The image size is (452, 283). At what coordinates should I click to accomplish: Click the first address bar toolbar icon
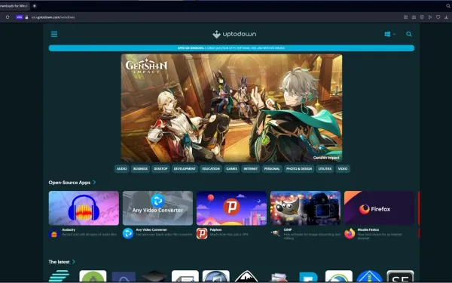pyautogui.click(x=405, y=17)
